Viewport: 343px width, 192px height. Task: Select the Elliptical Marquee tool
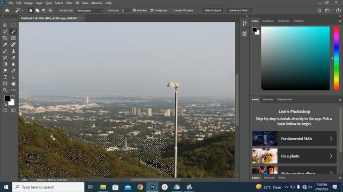(x=13, y=25)
